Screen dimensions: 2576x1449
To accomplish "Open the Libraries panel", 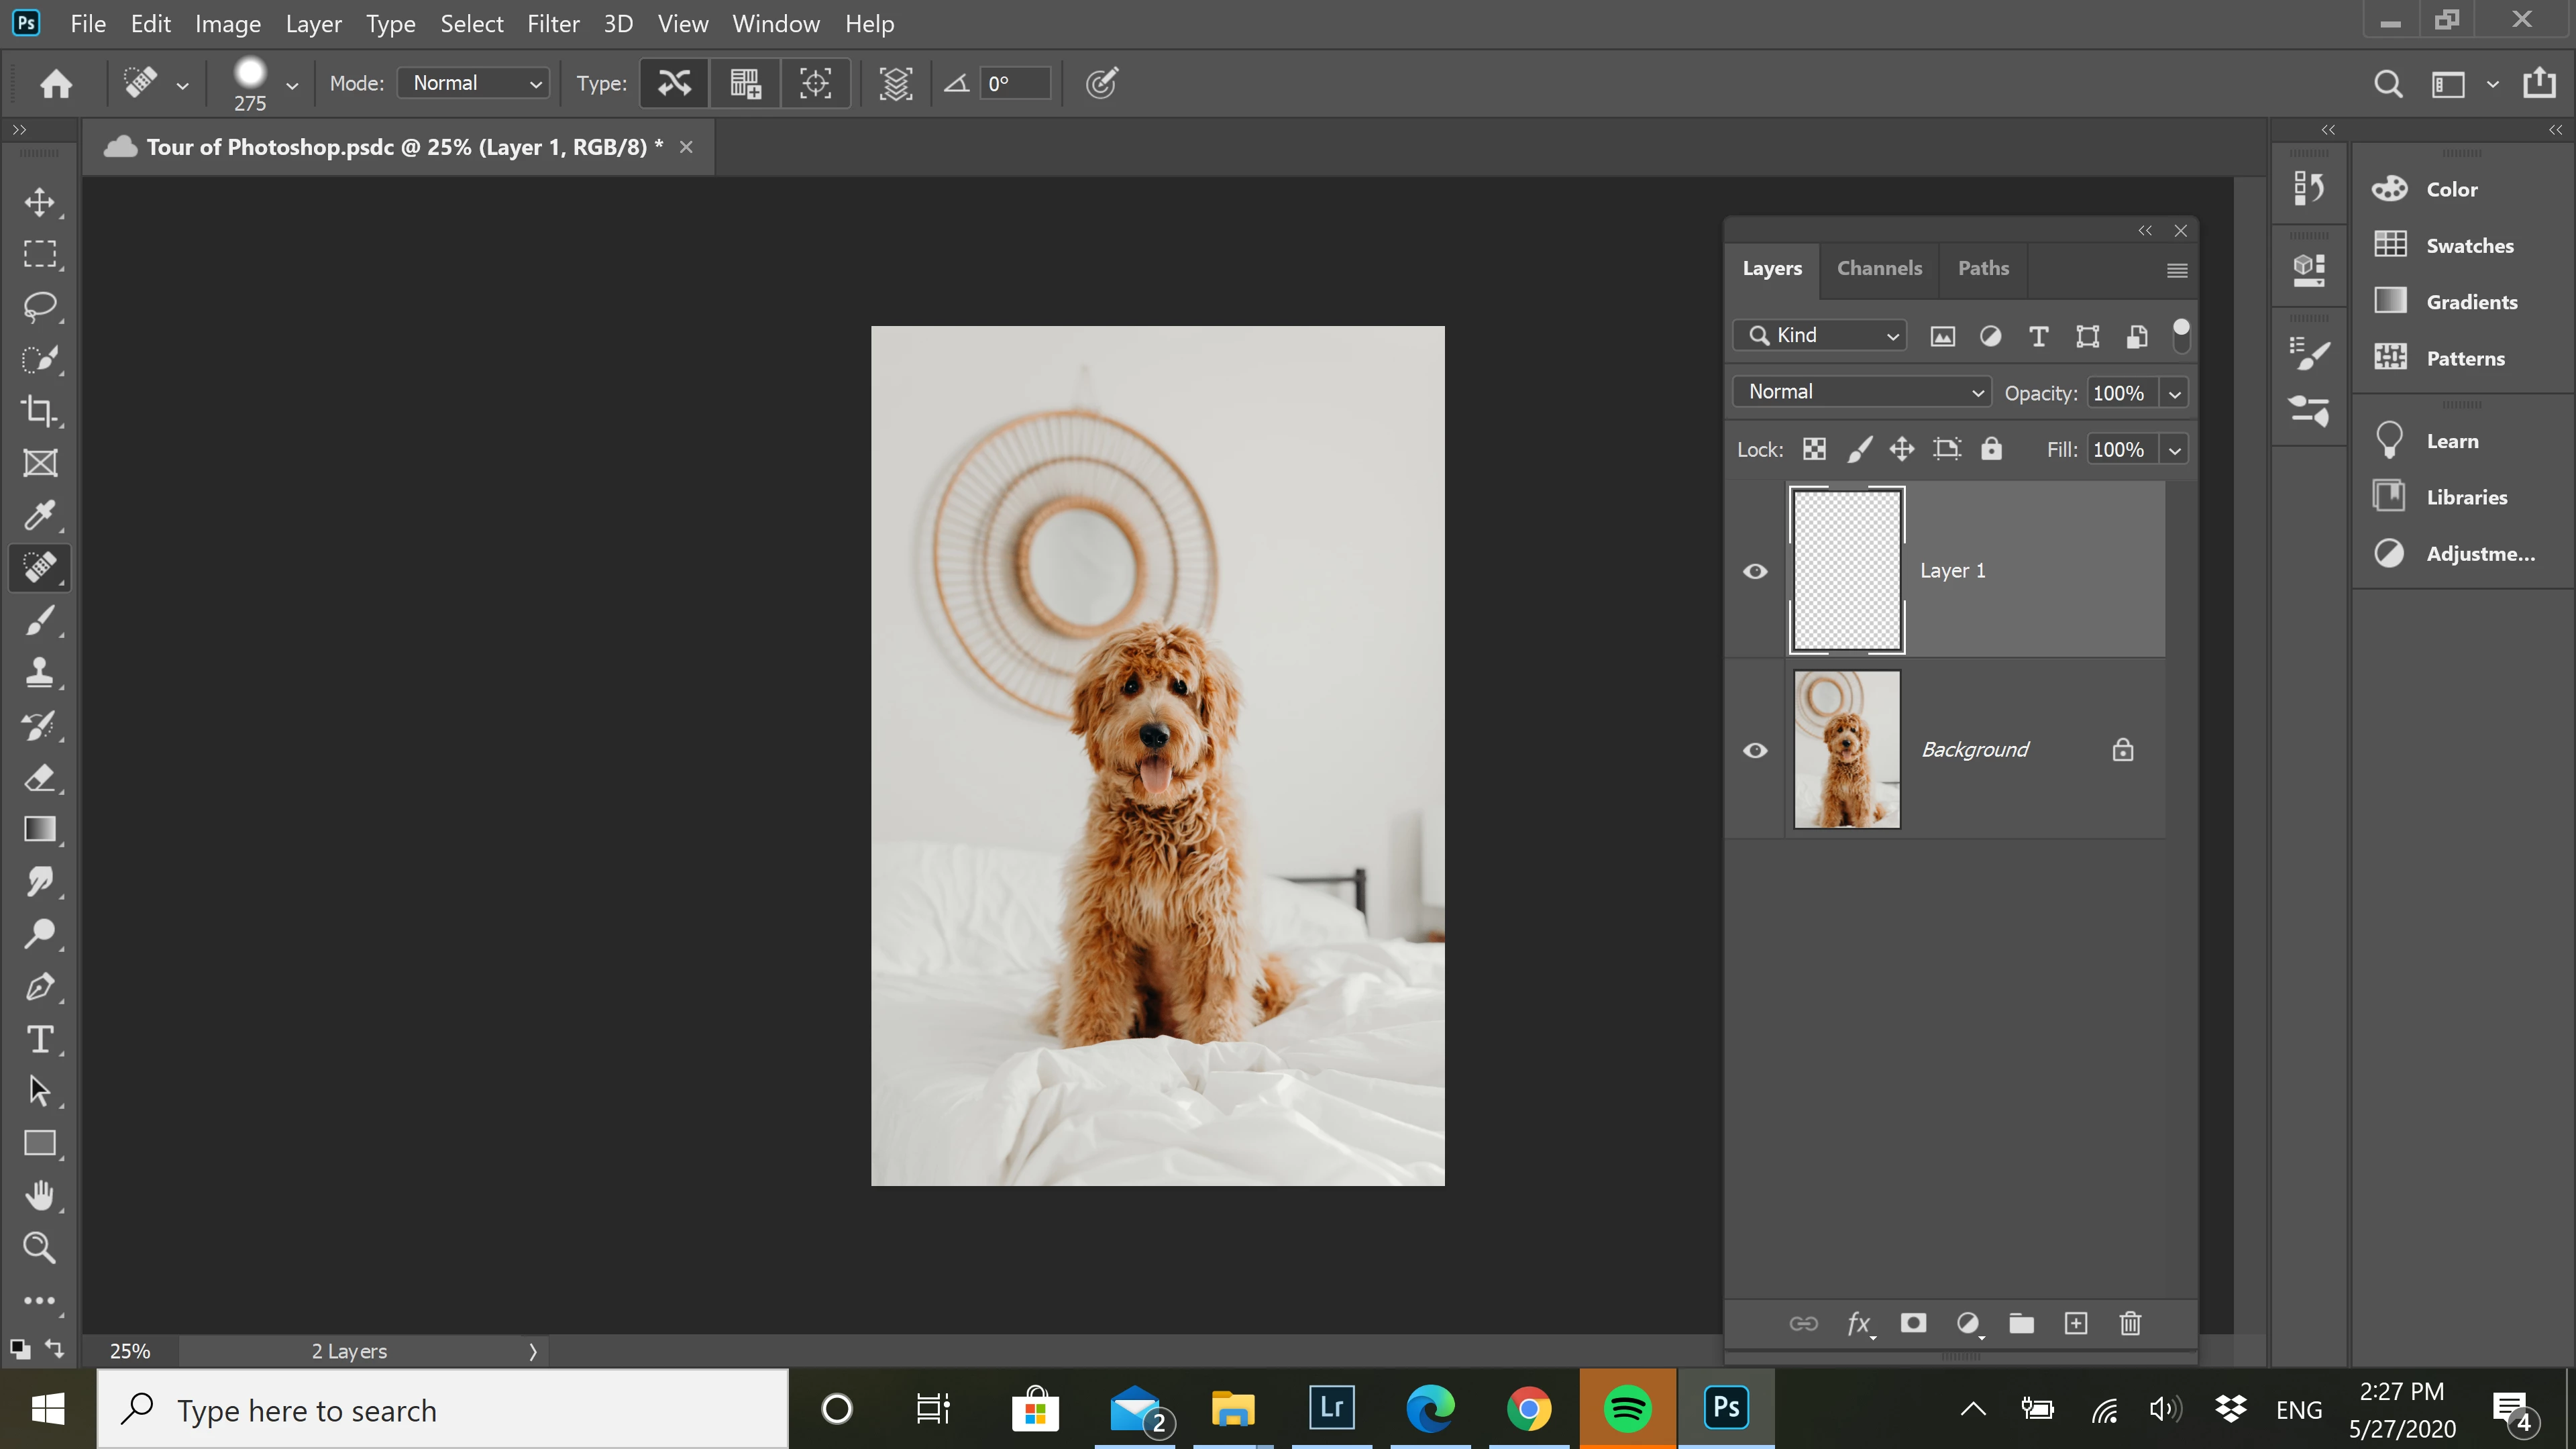I will [x=2465, y=497].
